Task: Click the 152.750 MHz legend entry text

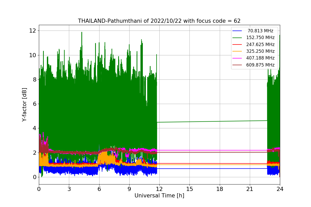Action: (x=260, y=38)
